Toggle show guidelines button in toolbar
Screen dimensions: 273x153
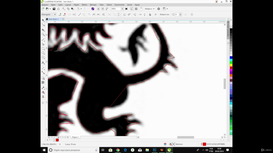(140, 9)
